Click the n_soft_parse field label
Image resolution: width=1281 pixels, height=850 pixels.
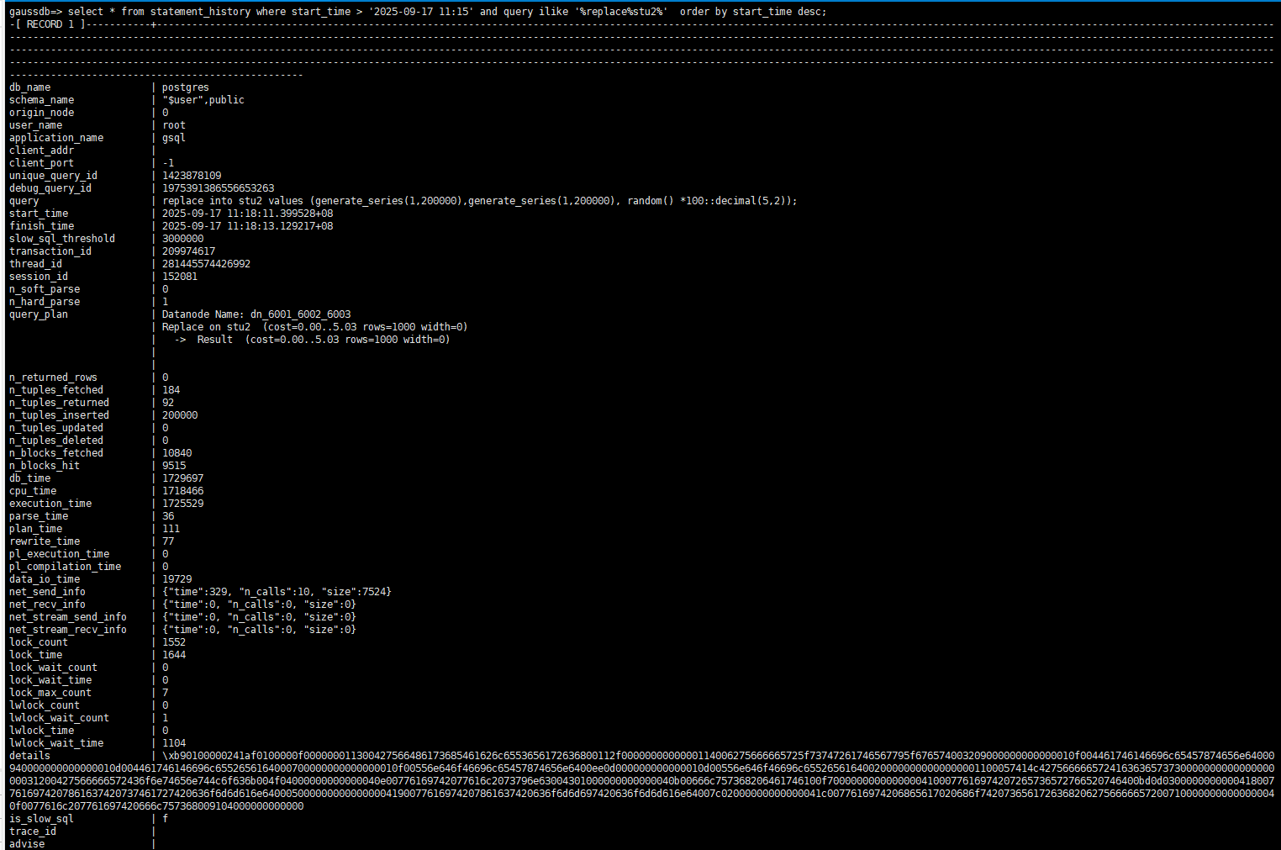45,289
